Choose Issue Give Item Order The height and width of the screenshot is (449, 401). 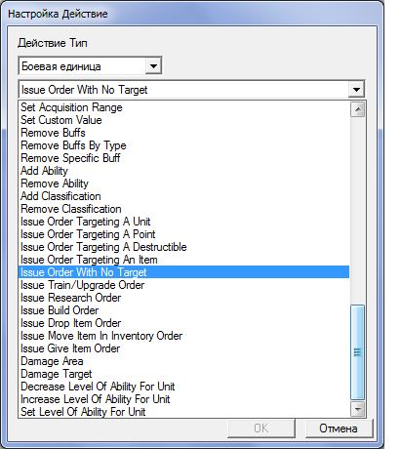[x=70, y=348]
